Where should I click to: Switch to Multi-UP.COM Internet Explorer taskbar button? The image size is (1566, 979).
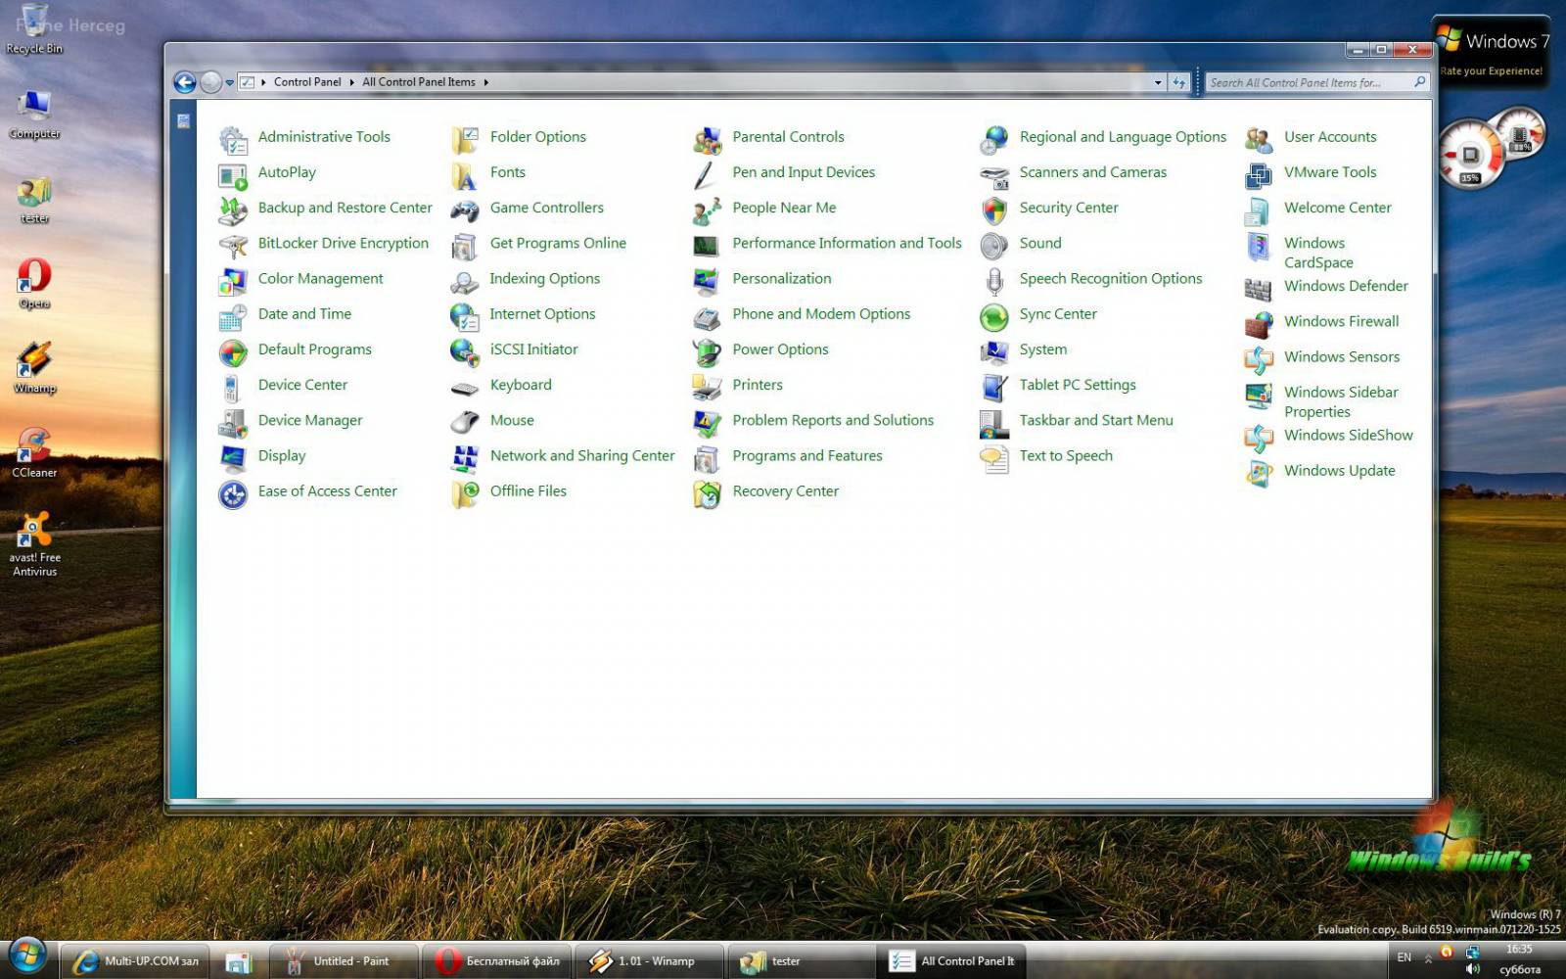click(x=136, y=961)
